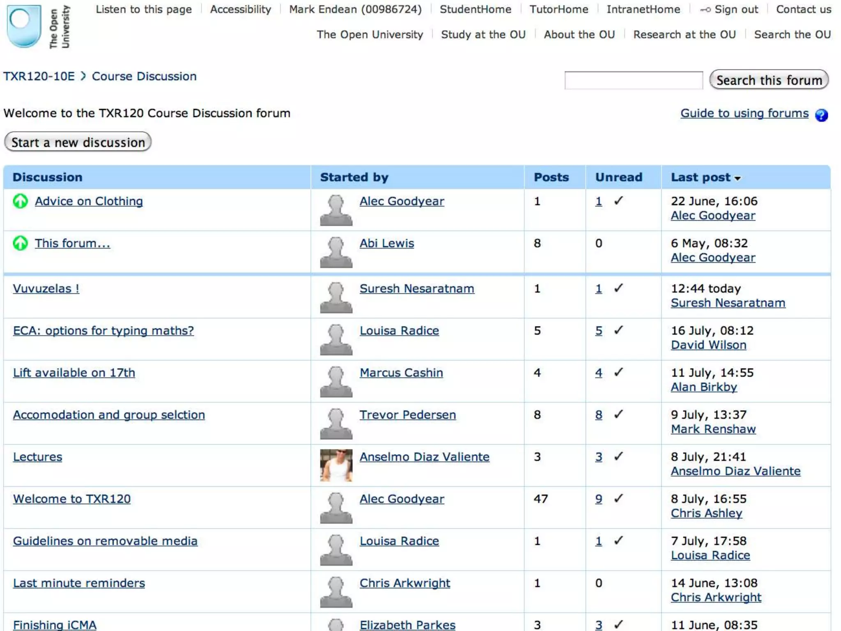Click Suresh Nesaratnam's avatar in Started by column
This screenshot has width=841, height=631.
336,297
